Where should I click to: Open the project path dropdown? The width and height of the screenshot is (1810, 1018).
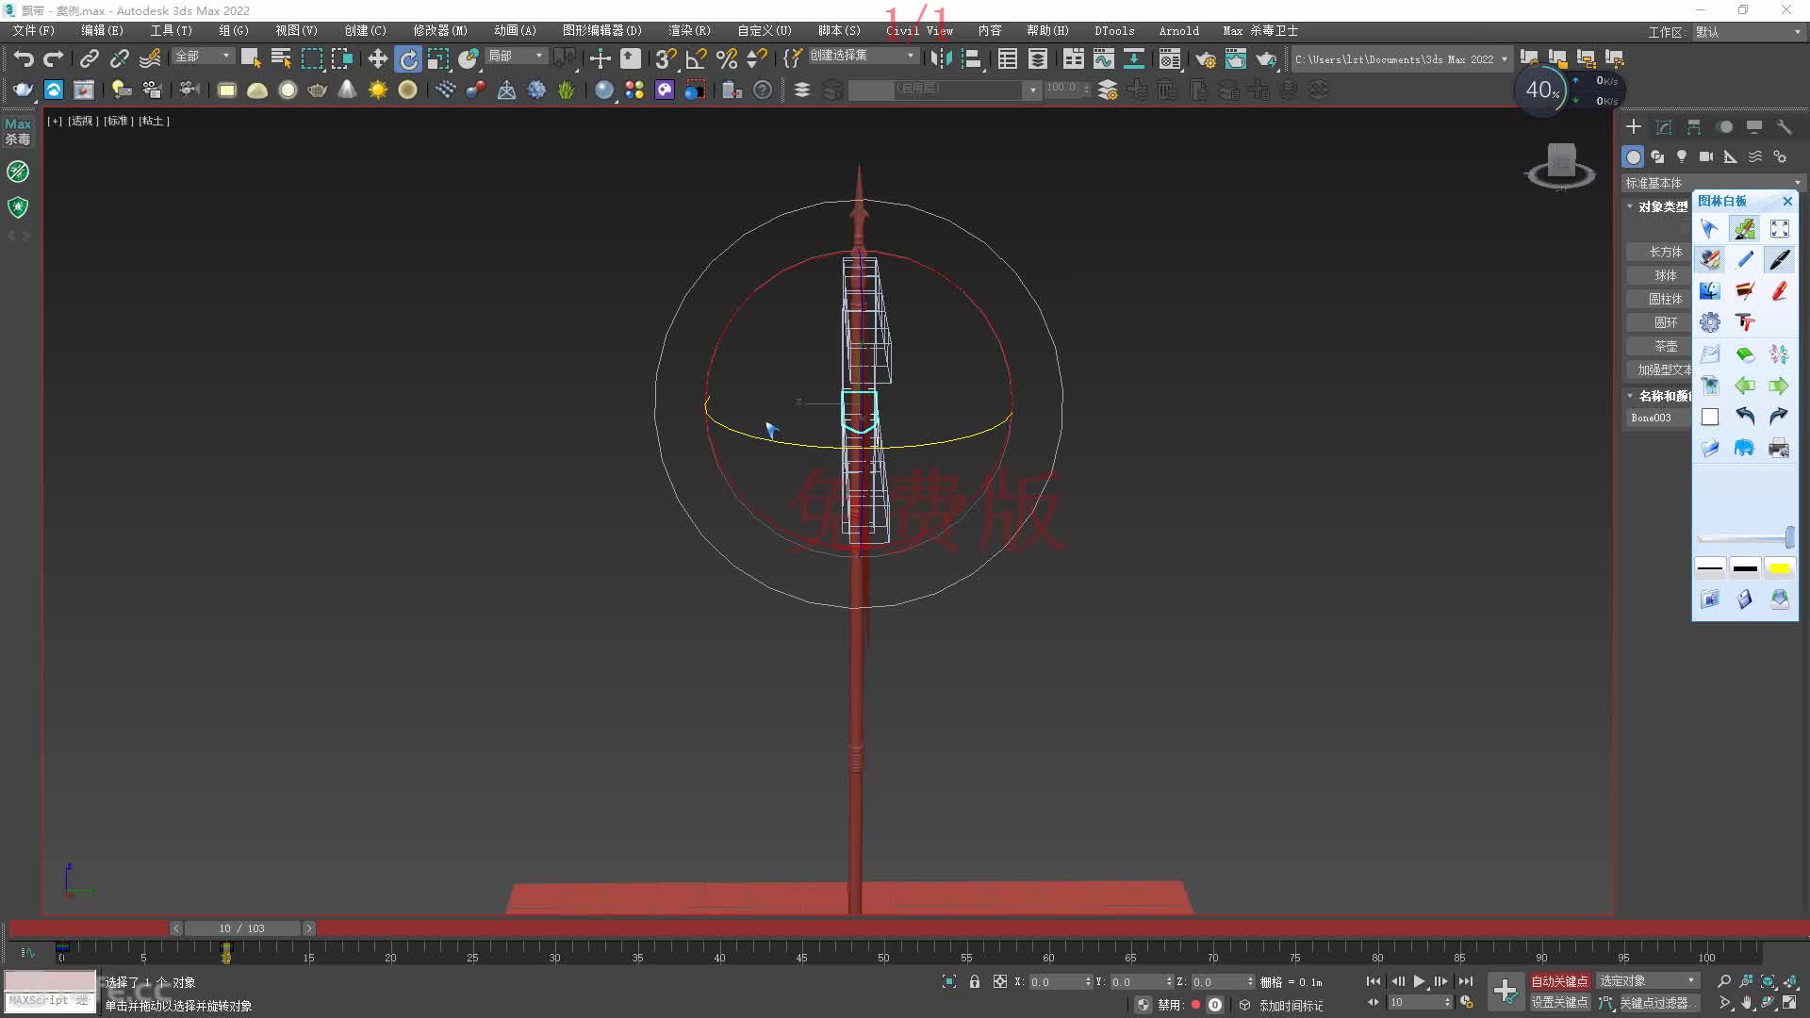point(1401,58)
